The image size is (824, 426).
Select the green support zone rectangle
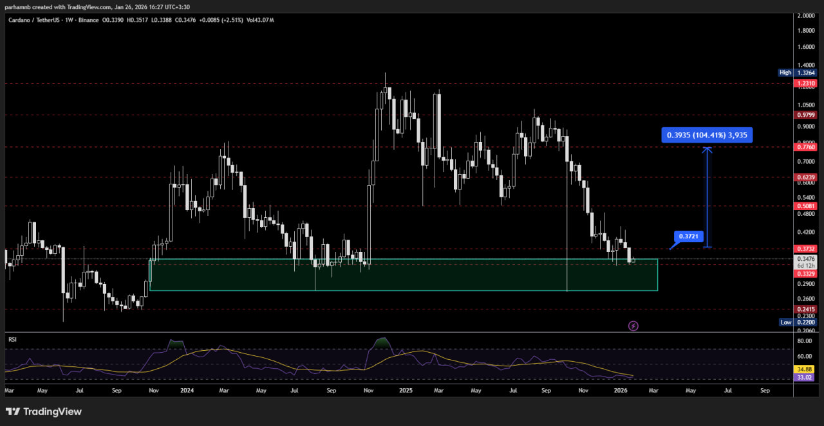403,275
